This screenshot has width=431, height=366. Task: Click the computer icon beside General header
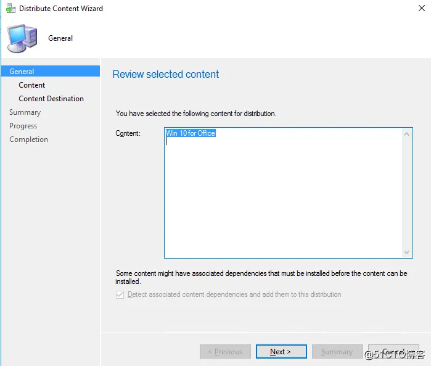pyautogui.click(x=22, y=38)
